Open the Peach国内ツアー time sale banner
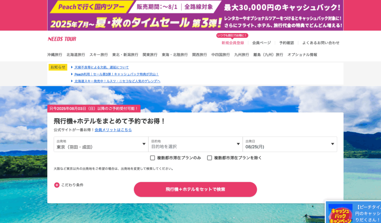This screenshot has height=223, width=381. coord(195,15)
